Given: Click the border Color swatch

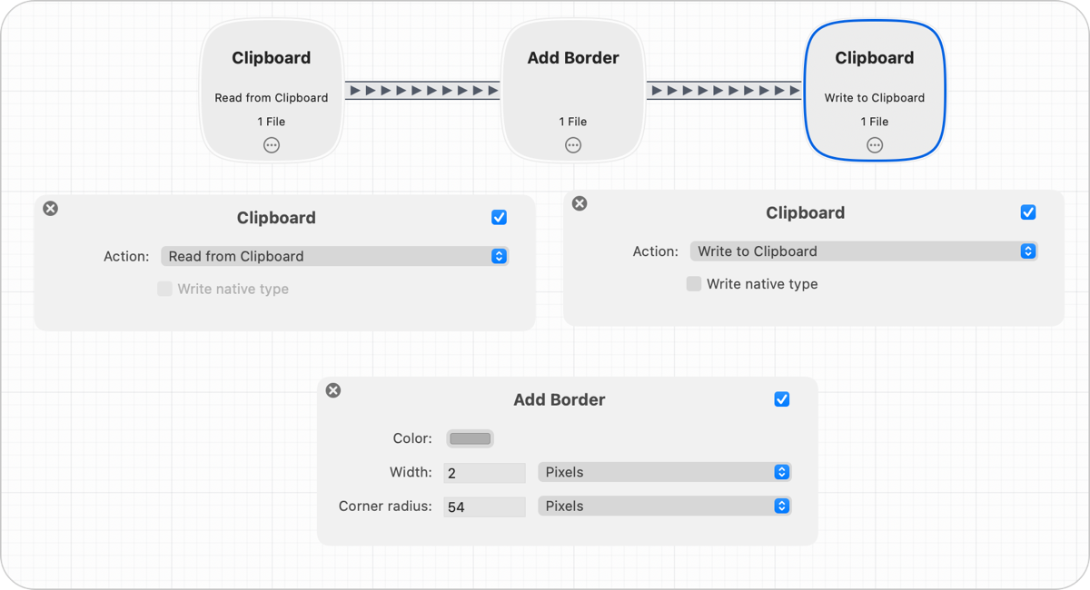Looking at the screenshot, I should point(470,438).
